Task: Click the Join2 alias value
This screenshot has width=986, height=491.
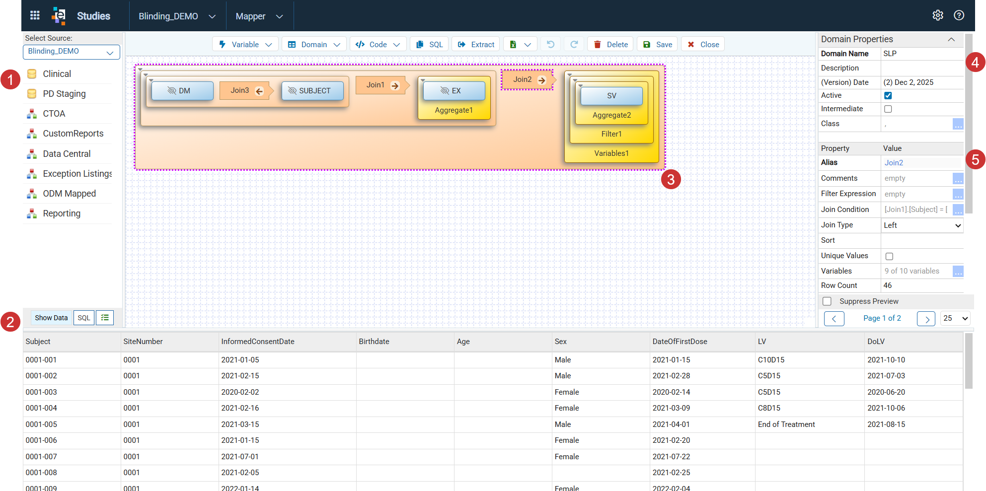Action: click(894, 163)
